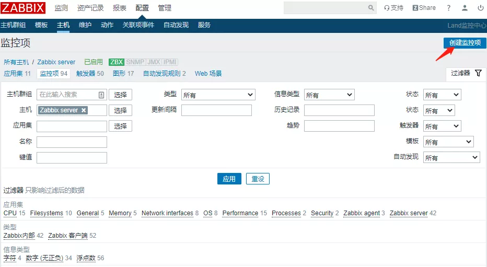This screenshot has height=267, width=487.
Task: Filter by Network interfaces application link
Action: [x=167, y=213]
